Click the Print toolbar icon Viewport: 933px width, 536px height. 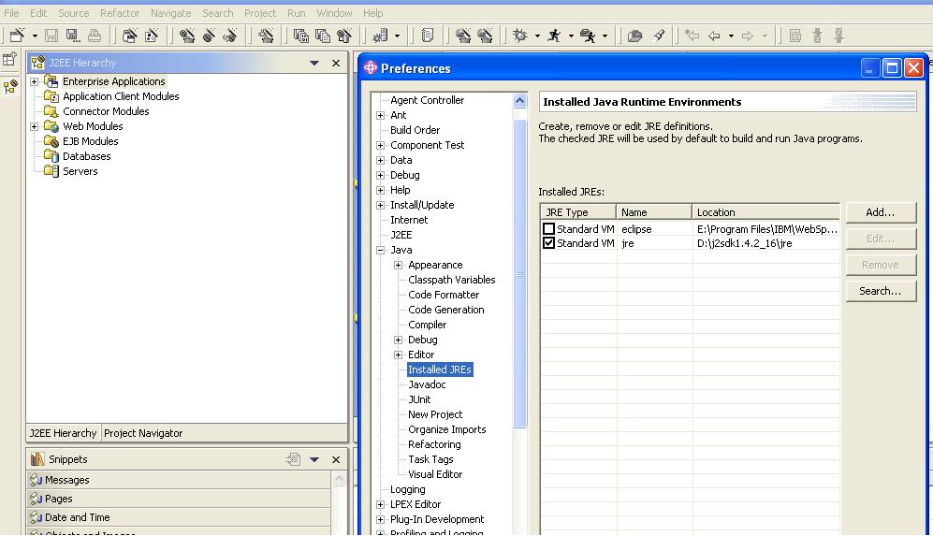(x=94, y=36)
